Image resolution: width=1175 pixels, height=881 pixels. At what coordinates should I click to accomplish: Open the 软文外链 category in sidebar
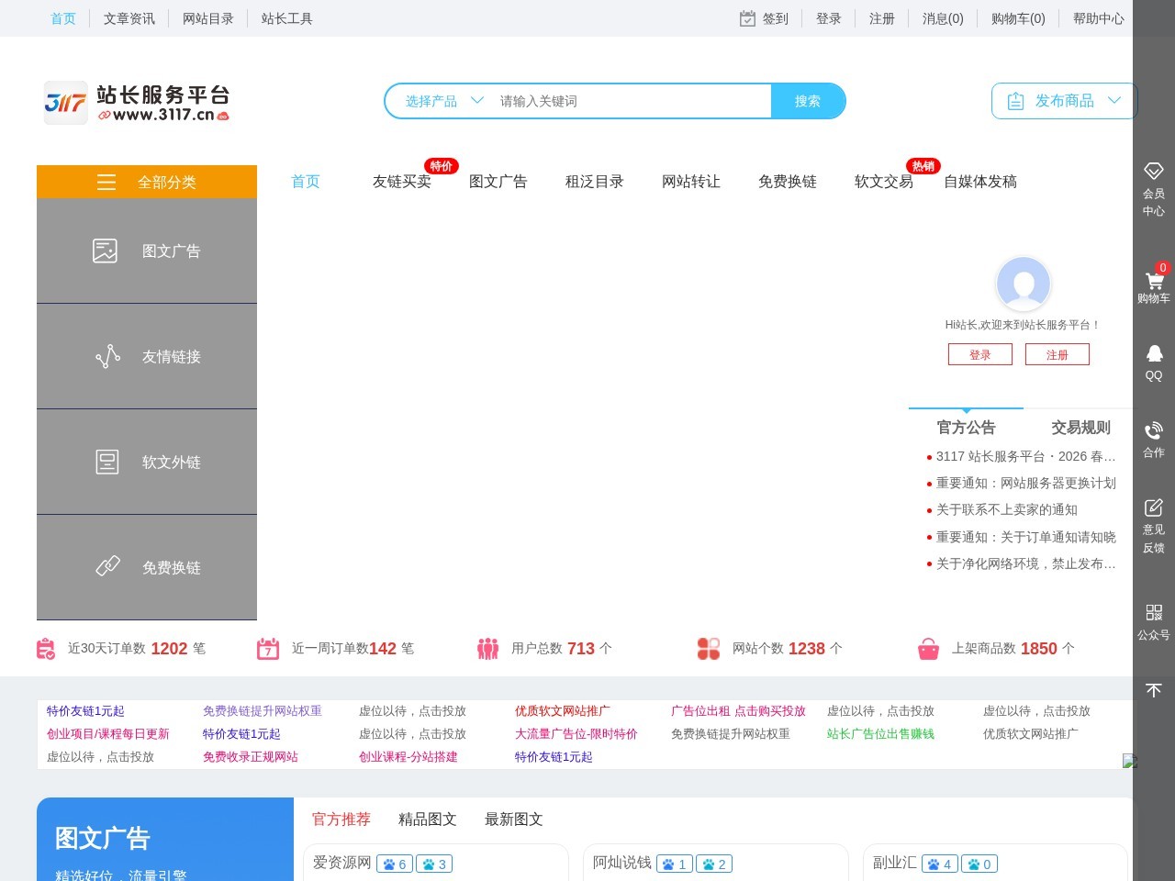point(147,462)
